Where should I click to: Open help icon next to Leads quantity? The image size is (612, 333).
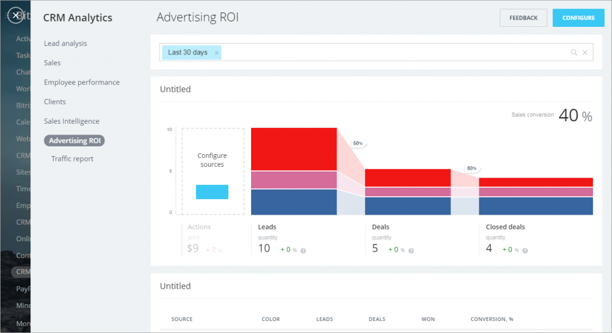click(303, 250)
